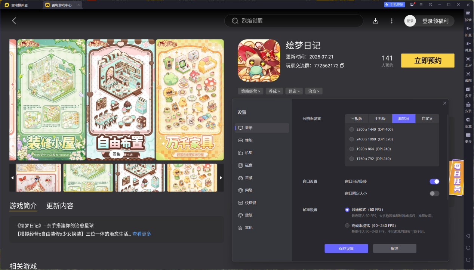Image resolution: width=474 pixels, height=270 pixels.
Task: Click the 登录 avatar circle
Action: 410,21
